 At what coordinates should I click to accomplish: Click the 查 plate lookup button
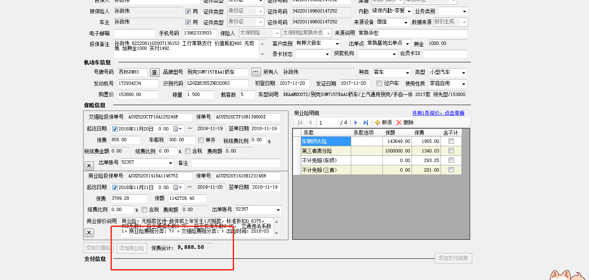[155, 72]
